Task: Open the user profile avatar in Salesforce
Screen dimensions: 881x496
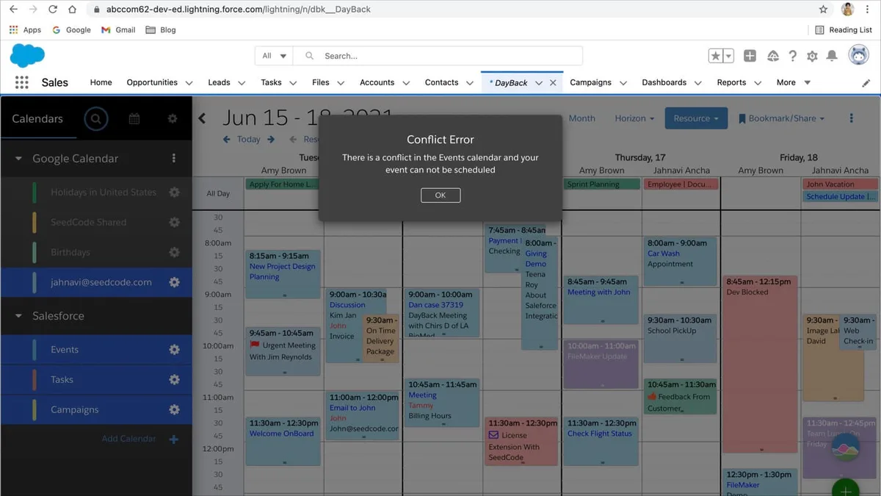Action: point(859,55)
